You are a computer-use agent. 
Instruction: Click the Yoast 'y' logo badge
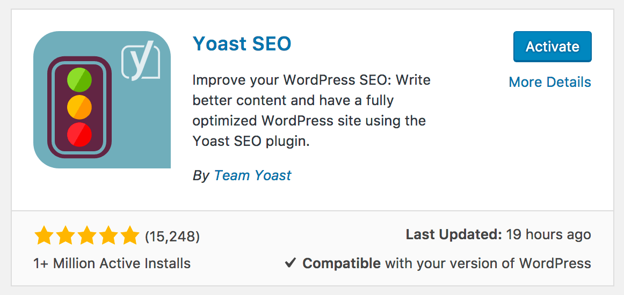click(141, 62)
